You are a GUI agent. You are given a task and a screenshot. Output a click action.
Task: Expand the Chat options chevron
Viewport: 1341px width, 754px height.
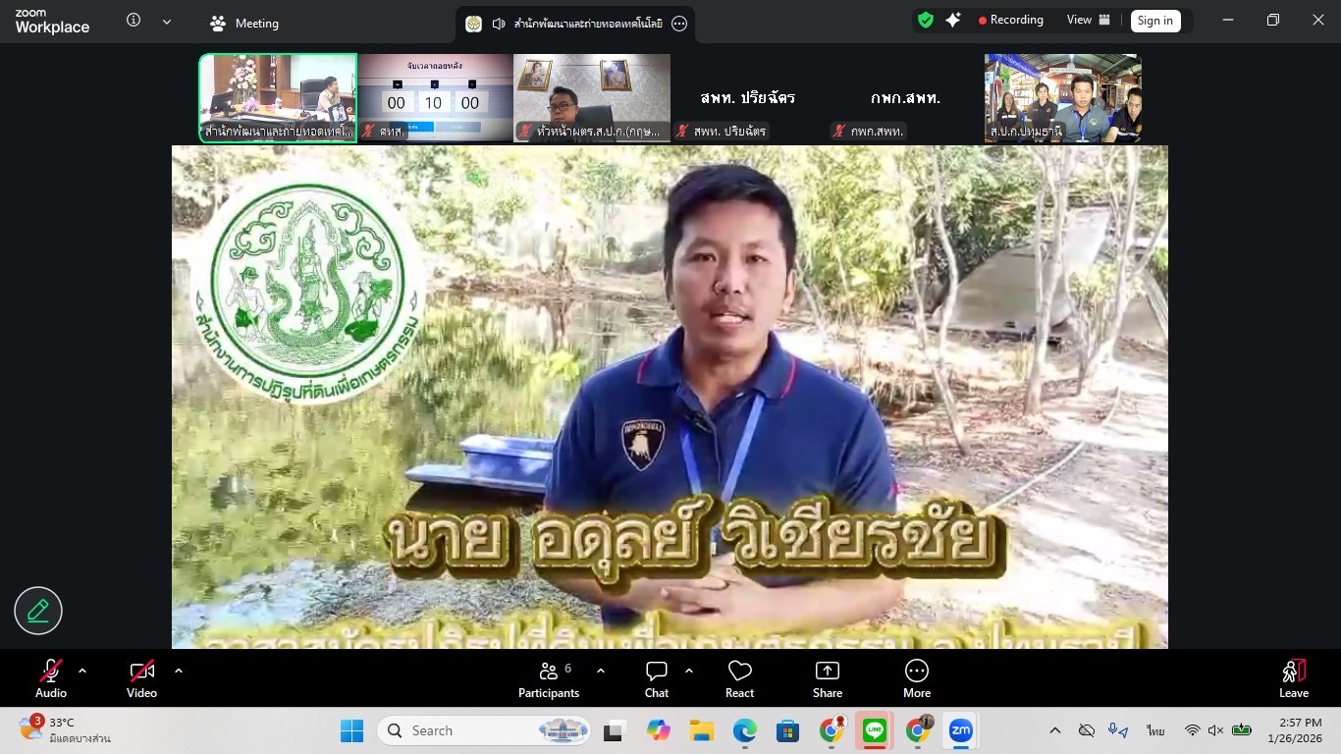pos(689,671)
